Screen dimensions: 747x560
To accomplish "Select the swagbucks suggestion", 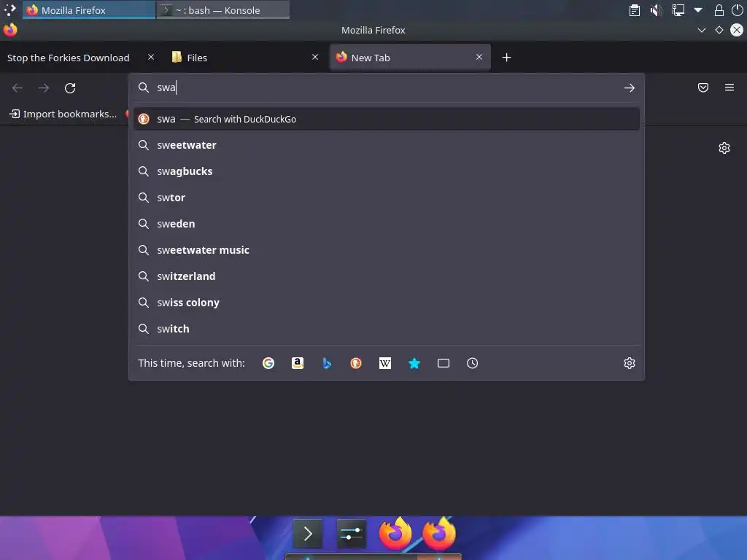I will [387, 171].
